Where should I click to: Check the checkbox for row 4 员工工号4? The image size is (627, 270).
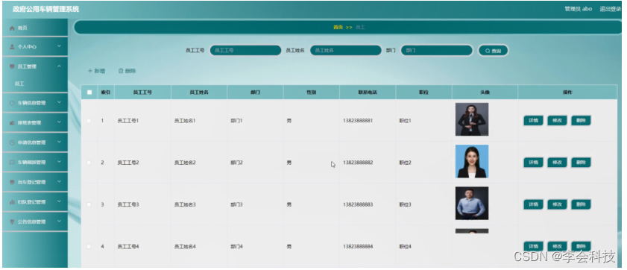coord(89,246)
